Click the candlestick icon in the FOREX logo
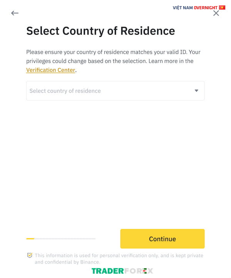 (x=145, y=271)
